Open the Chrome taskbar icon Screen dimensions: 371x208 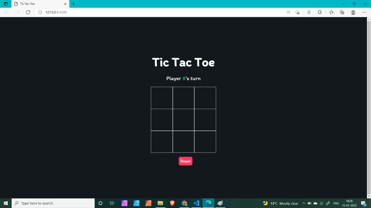[x=184, y=203]
